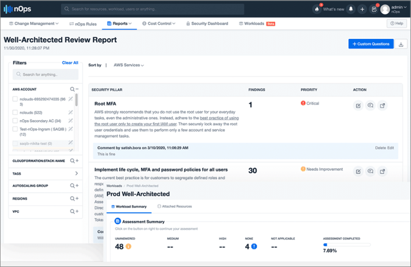Check the nclouds-695292474035 account checkbox
The height and width of the screenshot is (267, 411).
15,99
